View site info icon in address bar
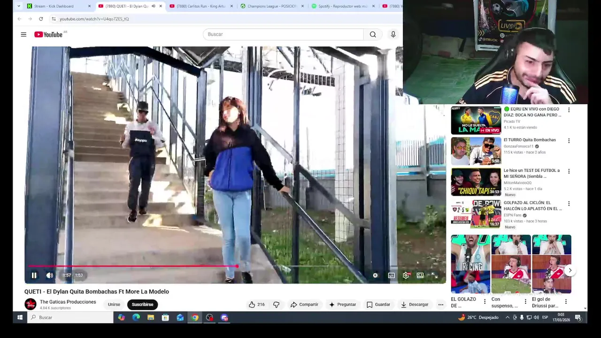601x338 pixels. (x=54, y=19)
